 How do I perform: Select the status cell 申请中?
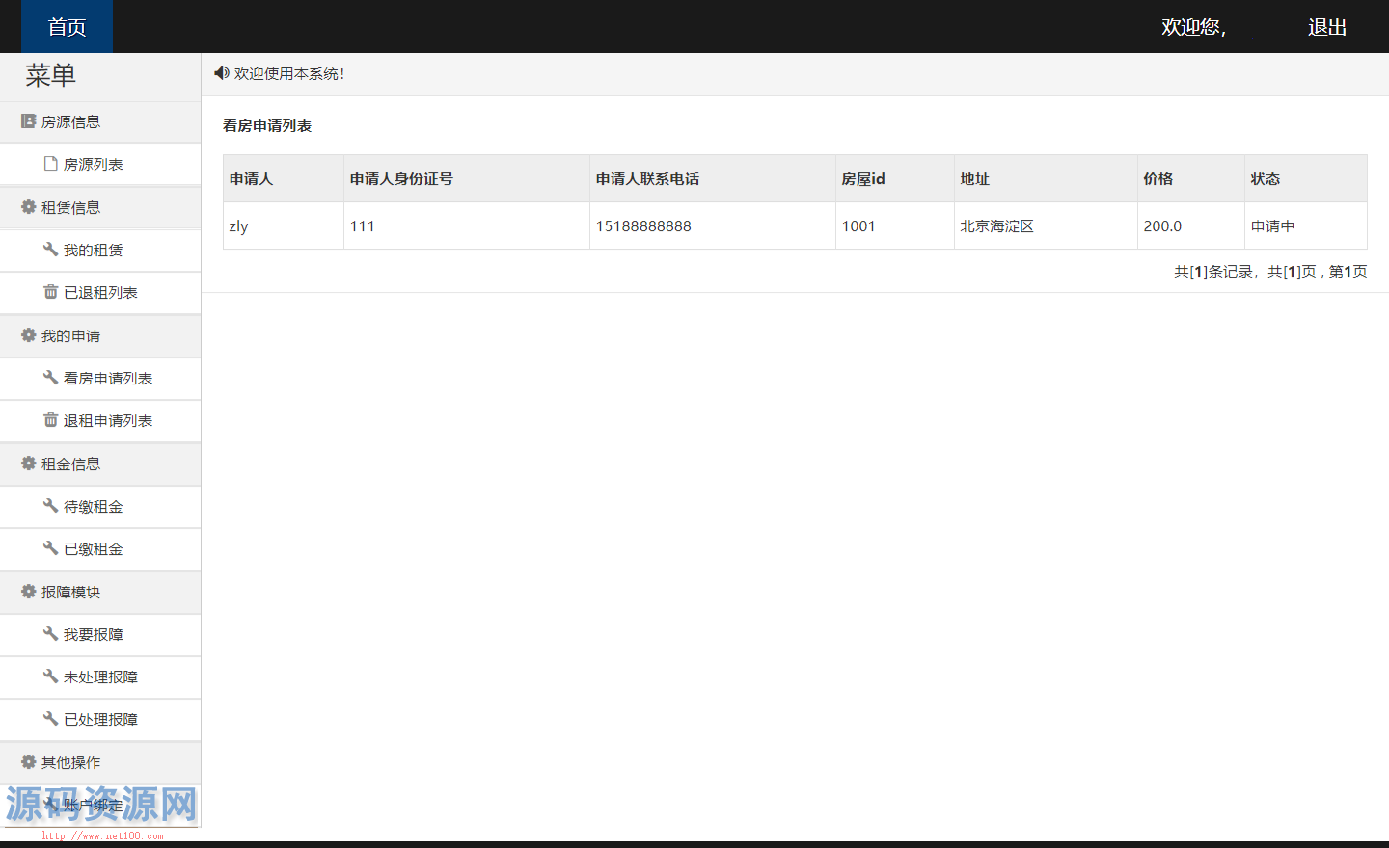[1306, 225]
